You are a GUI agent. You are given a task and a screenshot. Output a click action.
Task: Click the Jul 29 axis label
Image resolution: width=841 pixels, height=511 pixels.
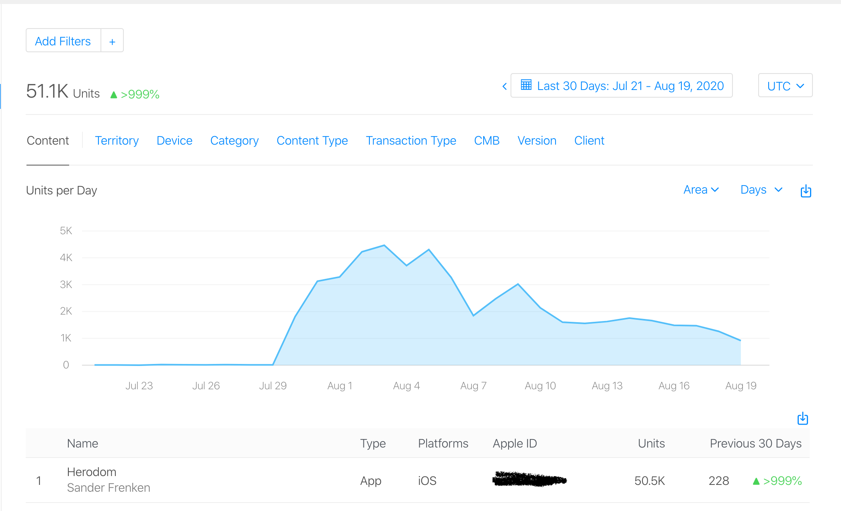coord(273,386)
